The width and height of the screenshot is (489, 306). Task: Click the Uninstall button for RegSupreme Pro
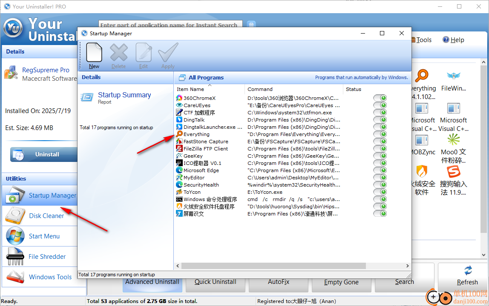point(44,154)
